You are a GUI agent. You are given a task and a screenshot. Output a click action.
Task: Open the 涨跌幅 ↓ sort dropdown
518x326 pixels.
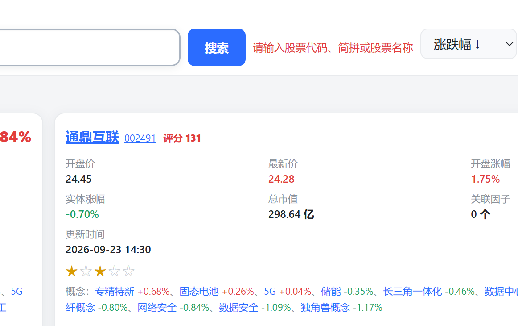469,44
